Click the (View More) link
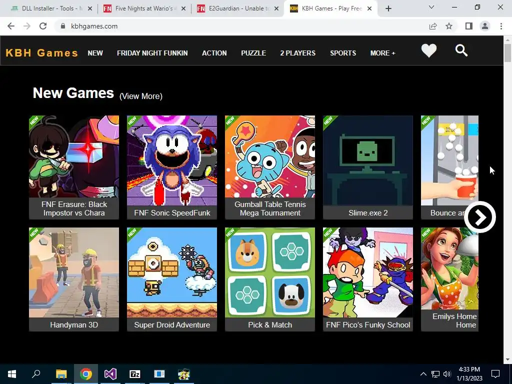Image resolution: width=512 pixels, height=384 pixels. [x=140, y=96]
